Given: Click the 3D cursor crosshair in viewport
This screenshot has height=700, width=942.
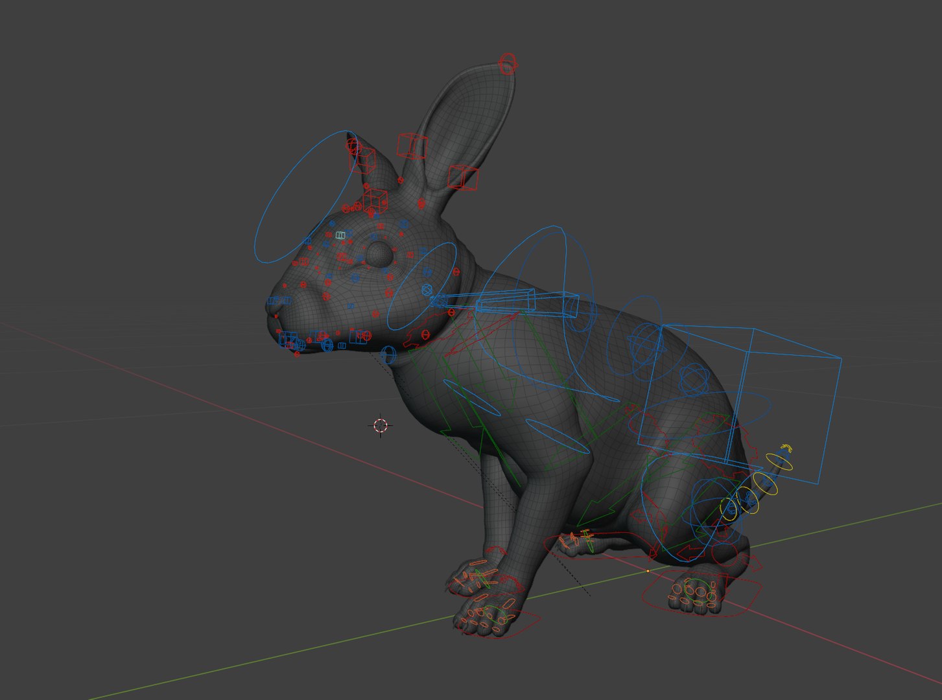Looking at the screenshot, I should [x=381, y=426].
